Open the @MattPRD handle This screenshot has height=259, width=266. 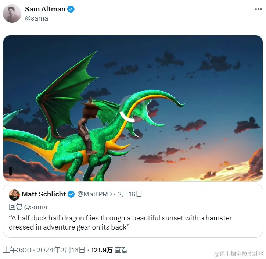[94, 194]
